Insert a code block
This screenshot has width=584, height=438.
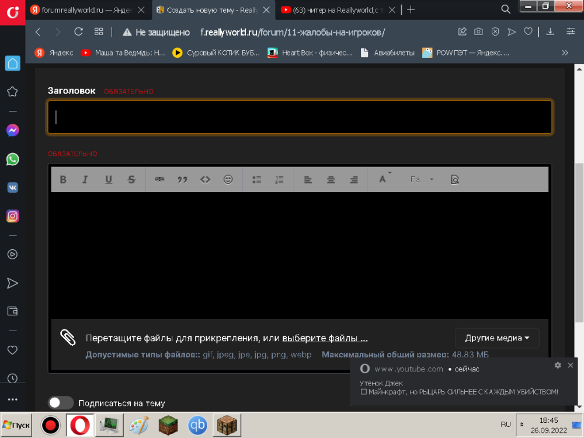205,179
